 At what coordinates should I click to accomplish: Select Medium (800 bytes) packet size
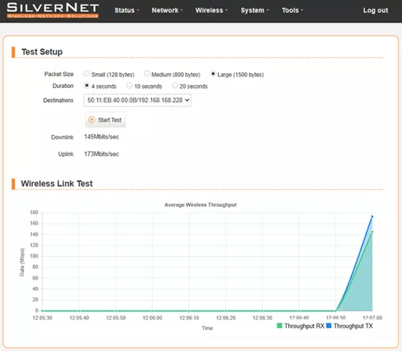147,74
